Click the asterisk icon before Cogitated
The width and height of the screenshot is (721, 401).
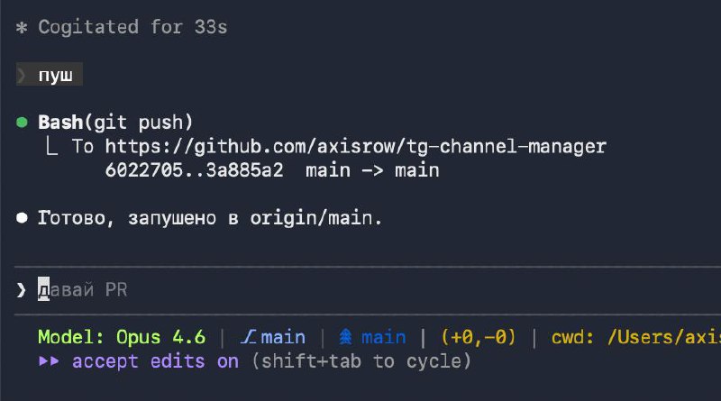(x=22, y=28)
